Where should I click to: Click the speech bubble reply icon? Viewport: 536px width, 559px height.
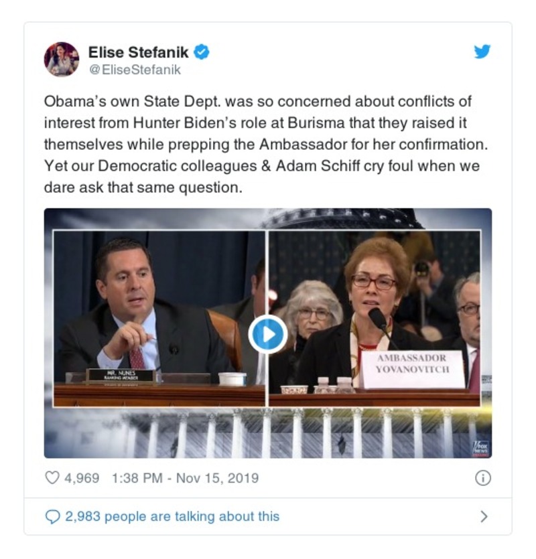click(52, 516)
